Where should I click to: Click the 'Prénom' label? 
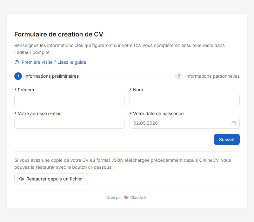tap(26, 90)
